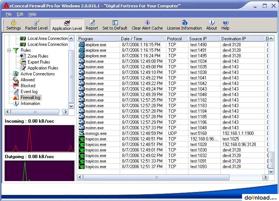The height and width of the screenshot is (201, 279).
Task: Click tree panel scroll left arrow
Action: point(8,112)
